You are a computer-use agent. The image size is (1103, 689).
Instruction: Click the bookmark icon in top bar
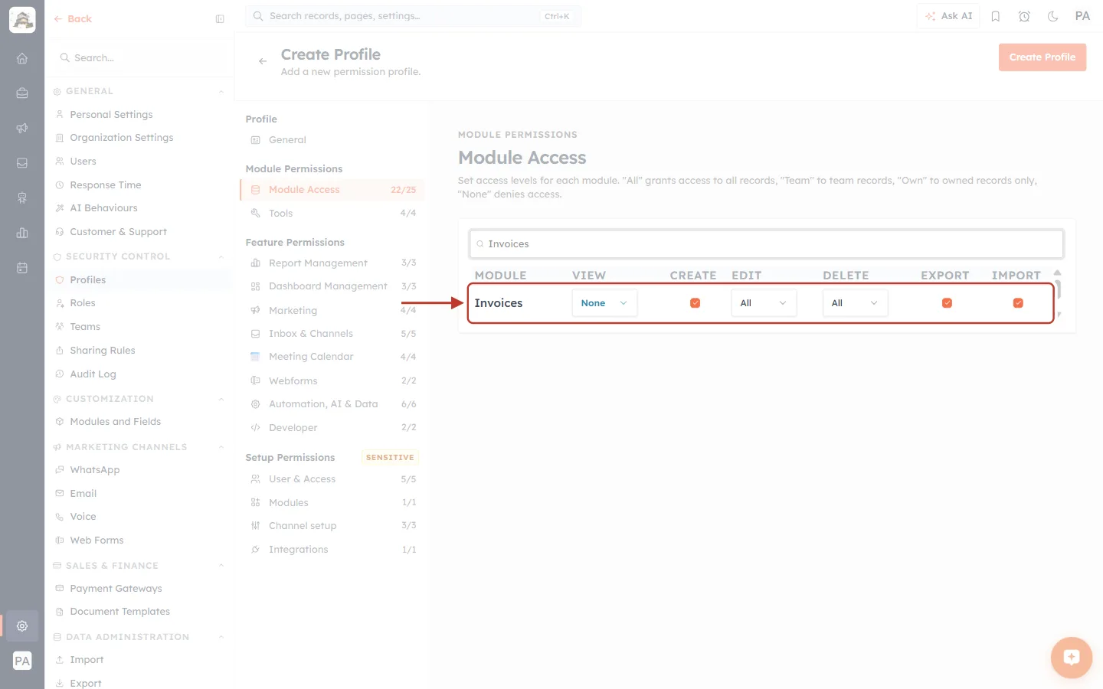point(996,16)
